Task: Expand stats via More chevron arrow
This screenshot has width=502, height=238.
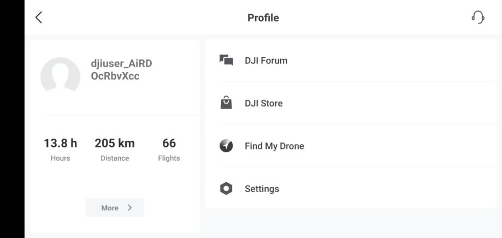Action: (x=129, y=207)
